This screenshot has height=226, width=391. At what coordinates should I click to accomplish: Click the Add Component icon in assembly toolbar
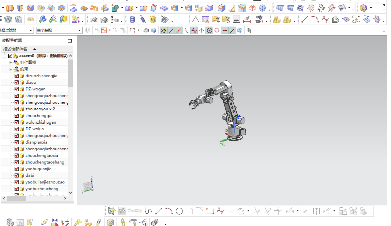[31, 222]
